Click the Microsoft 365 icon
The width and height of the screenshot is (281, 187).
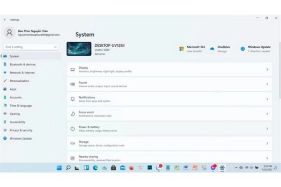(x=182, y=49)
